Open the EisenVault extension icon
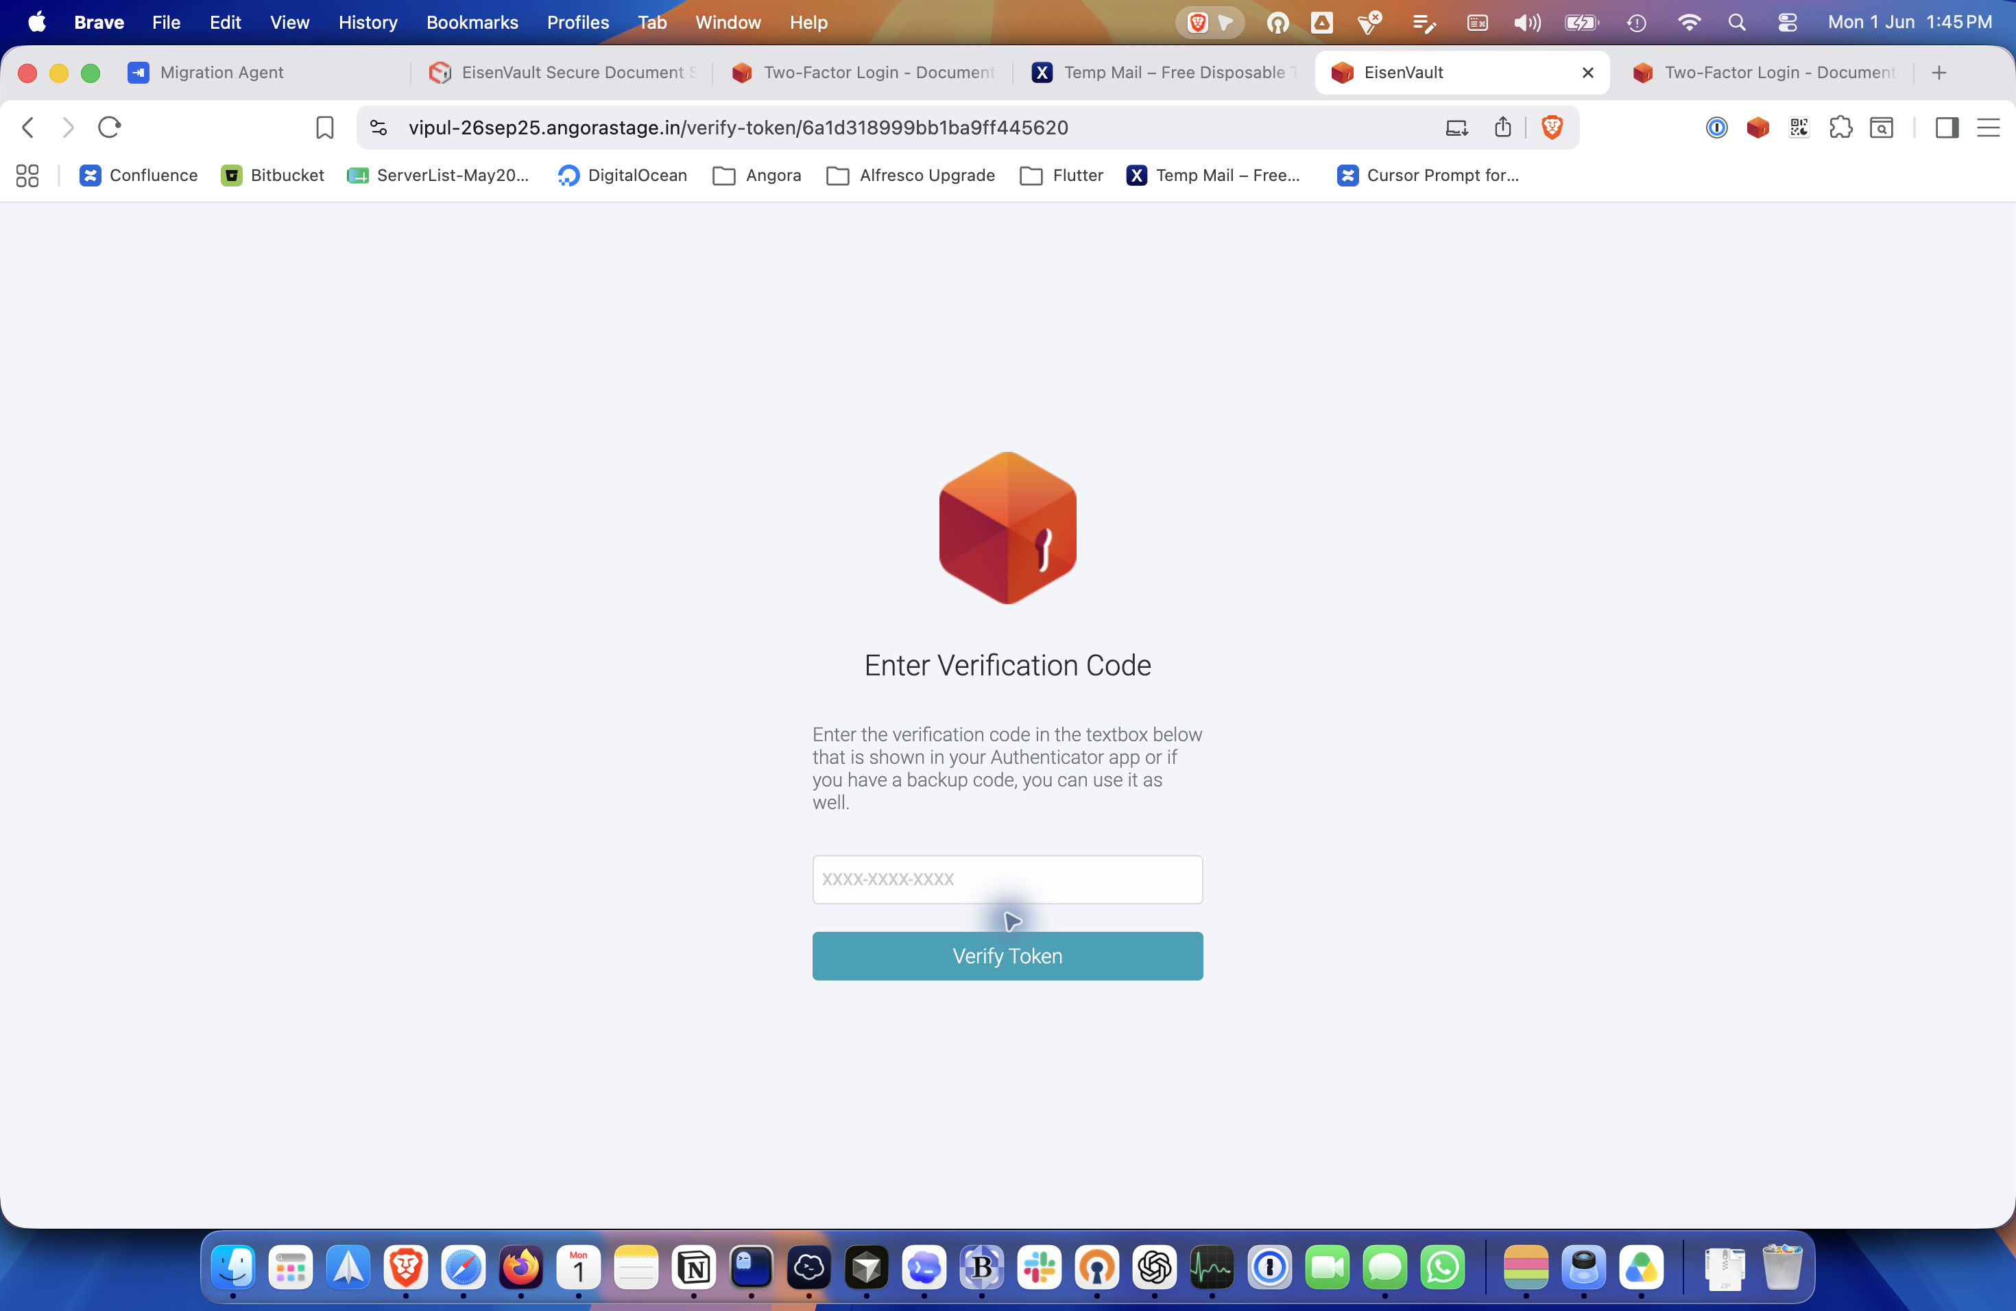 point(1757,128)
